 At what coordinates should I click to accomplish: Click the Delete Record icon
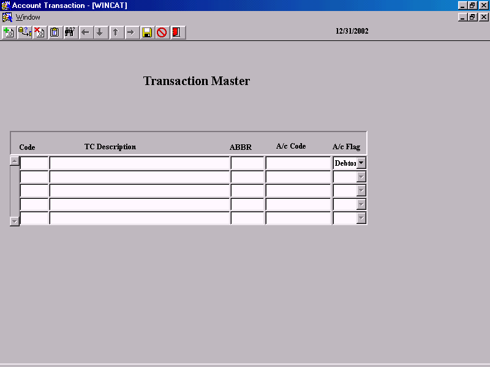coord(39,32)
